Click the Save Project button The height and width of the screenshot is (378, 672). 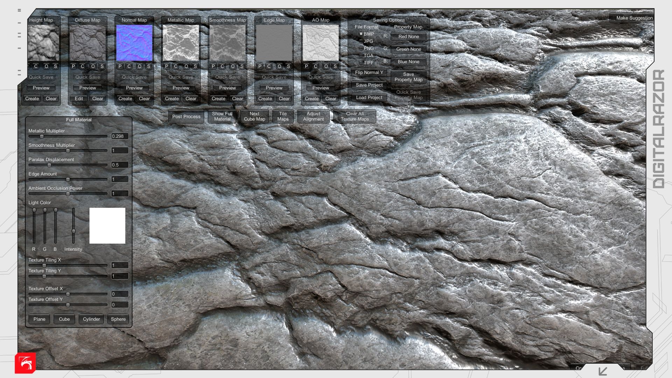pyautogui.click(x=369, y=85)
